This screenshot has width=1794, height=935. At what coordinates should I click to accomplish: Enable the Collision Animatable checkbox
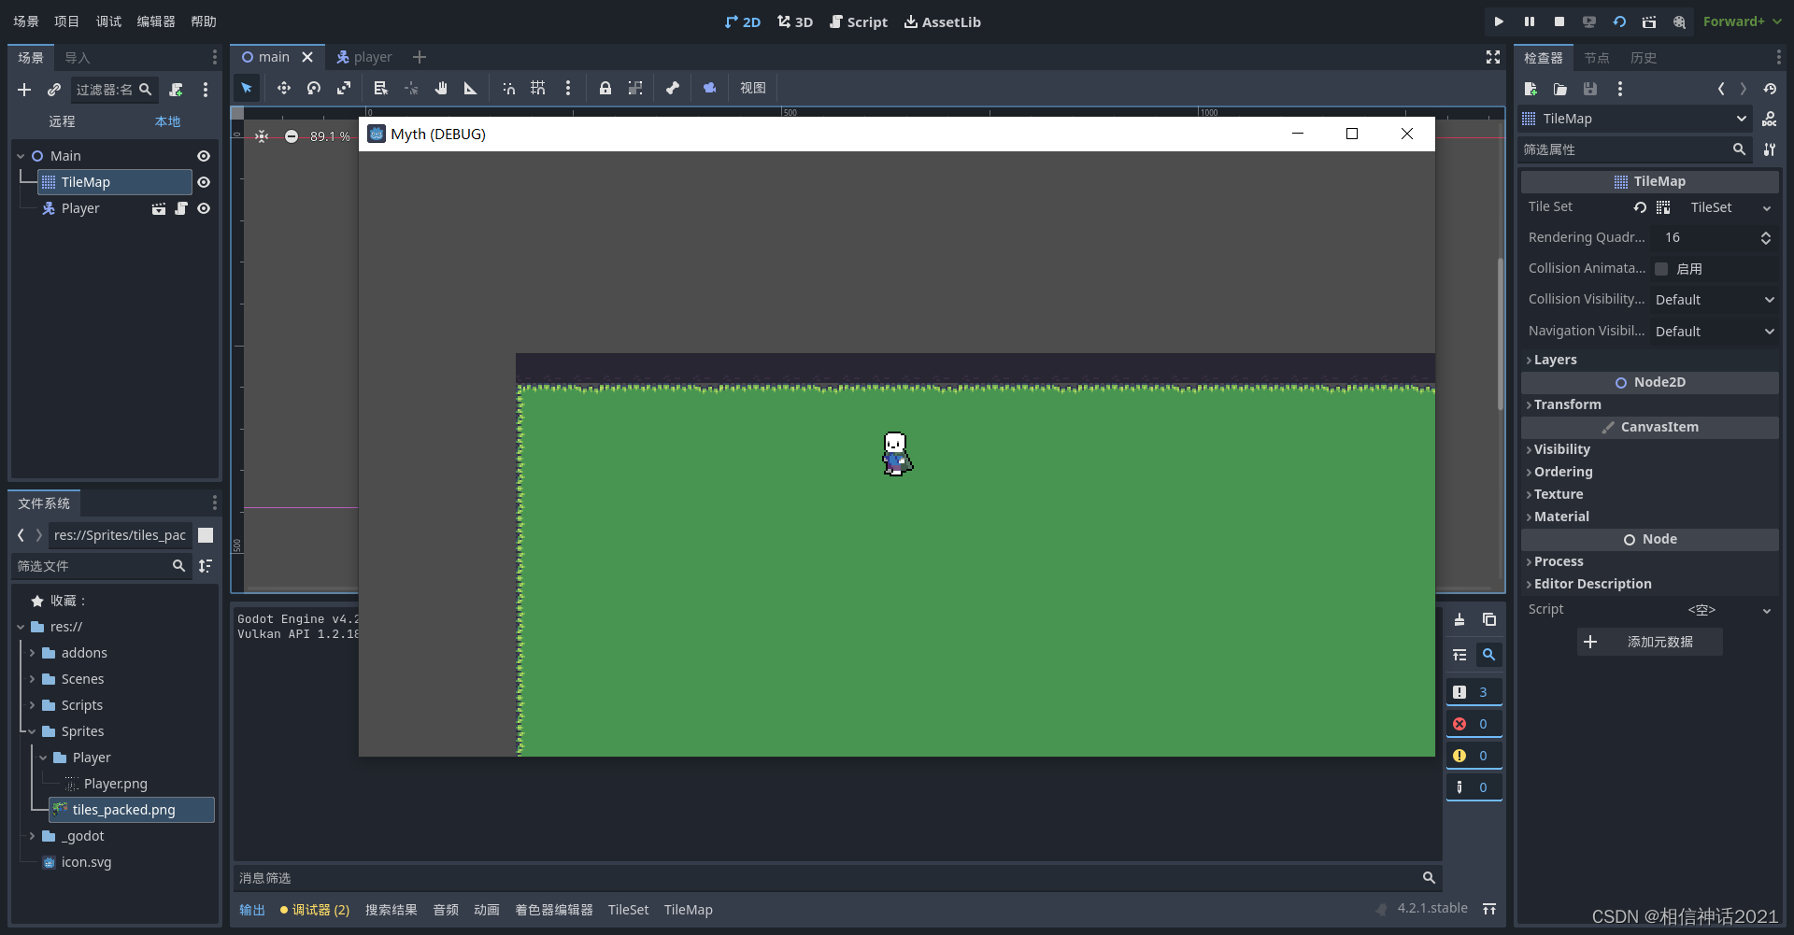point(1663,268)
